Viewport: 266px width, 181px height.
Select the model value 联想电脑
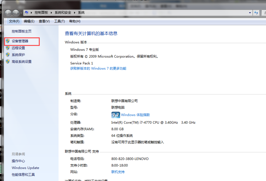[x=118, y=108]
